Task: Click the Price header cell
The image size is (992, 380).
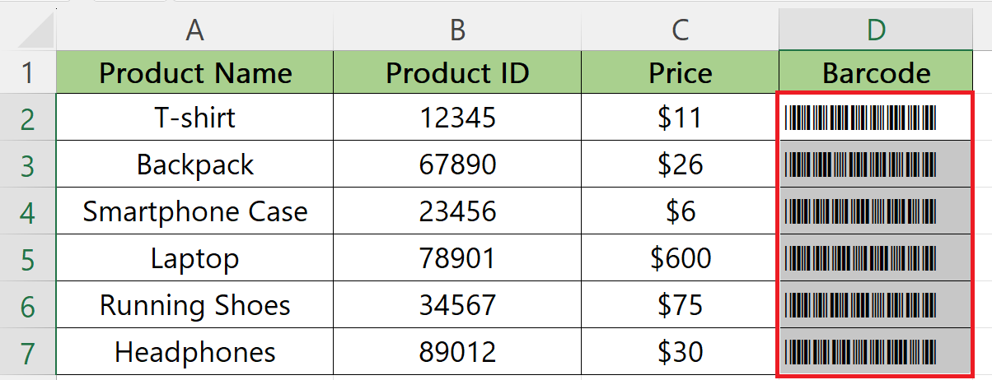Action: click(x=680, y=72)
